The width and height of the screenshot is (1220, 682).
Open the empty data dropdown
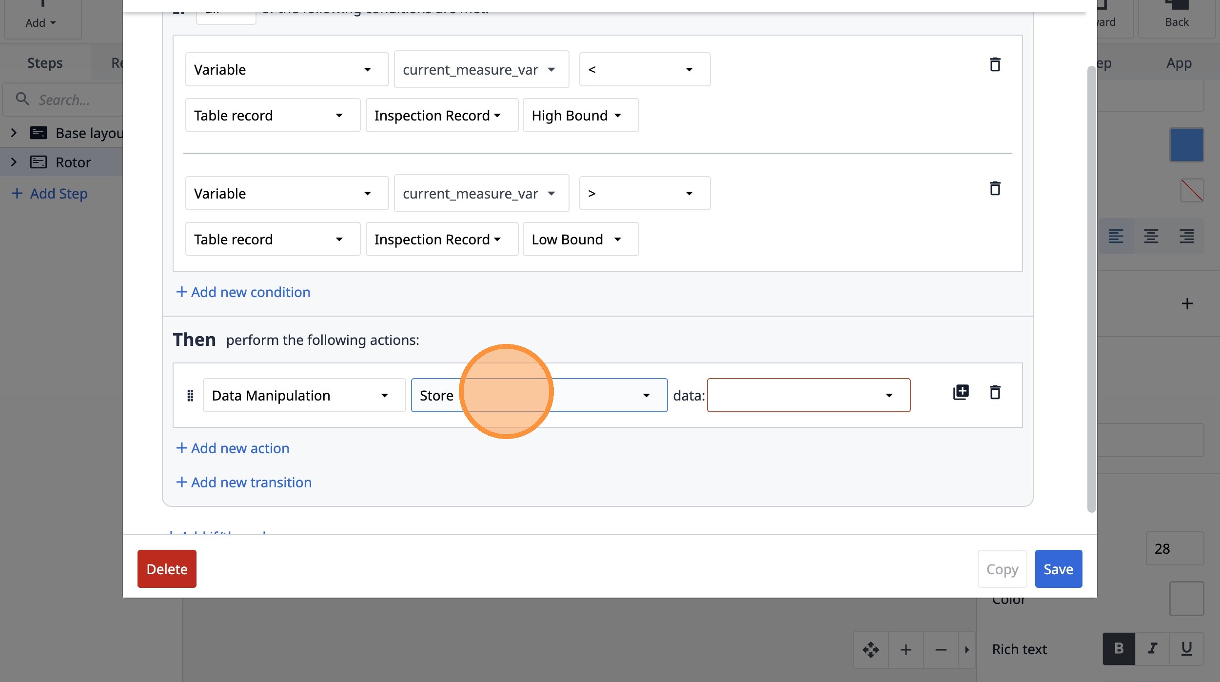point(808,395)
